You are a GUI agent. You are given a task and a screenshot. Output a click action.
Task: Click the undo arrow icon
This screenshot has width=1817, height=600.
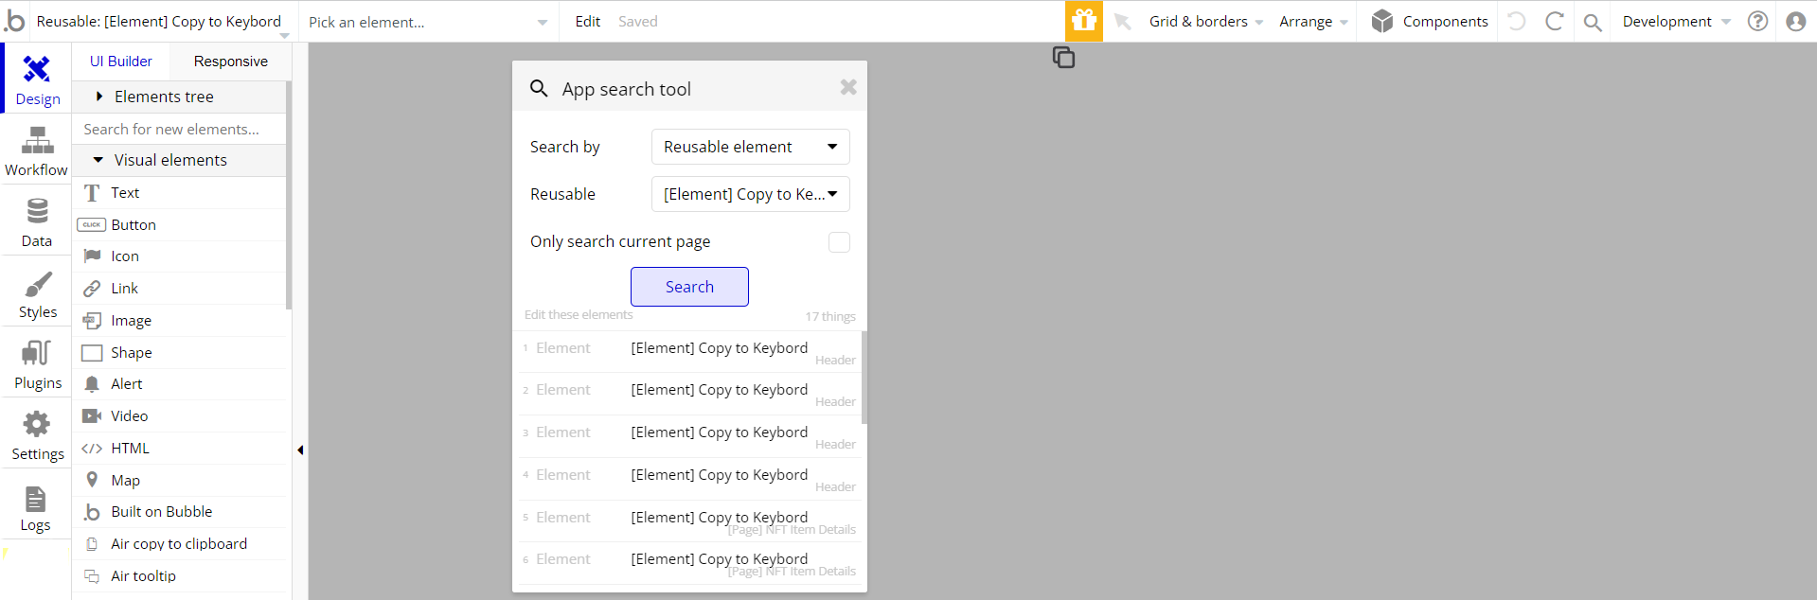tap(1517, 21)
